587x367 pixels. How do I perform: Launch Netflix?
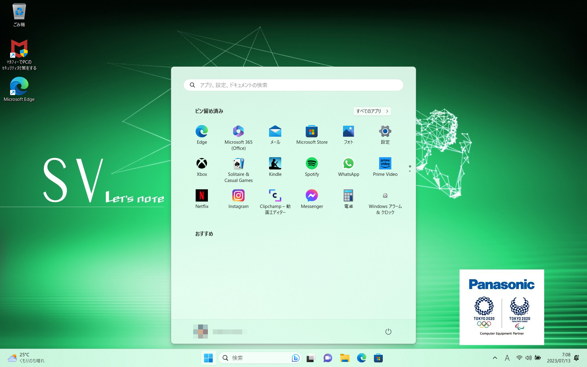click(x=202, y=199)
